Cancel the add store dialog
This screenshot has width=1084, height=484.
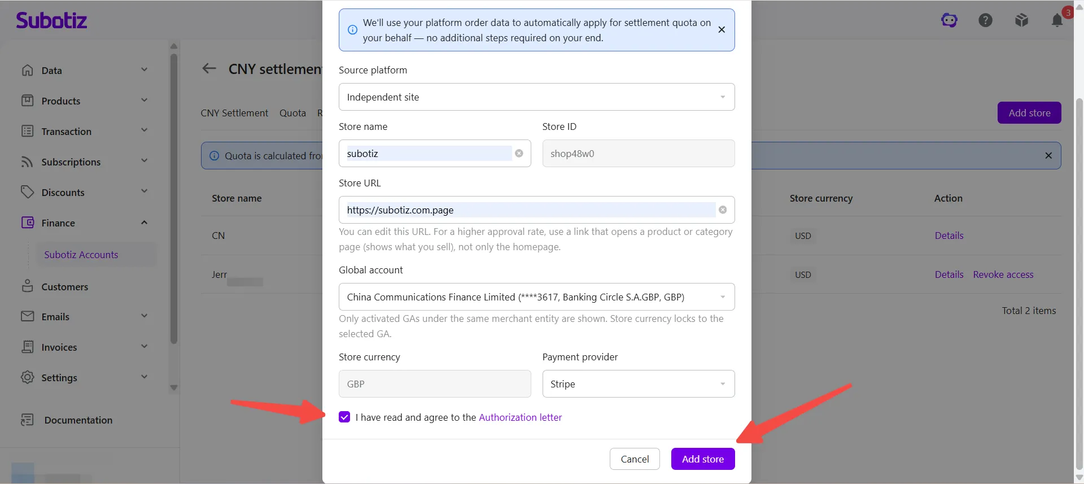click(635, 459)
